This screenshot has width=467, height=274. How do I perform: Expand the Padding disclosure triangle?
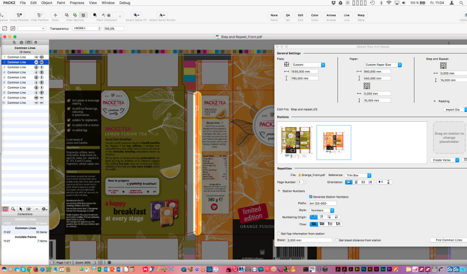click(434, 101)
